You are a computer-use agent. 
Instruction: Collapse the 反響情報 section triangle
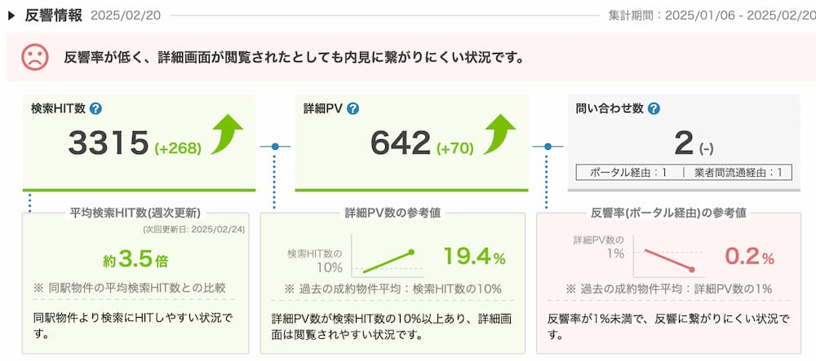(x=11, y=16)
